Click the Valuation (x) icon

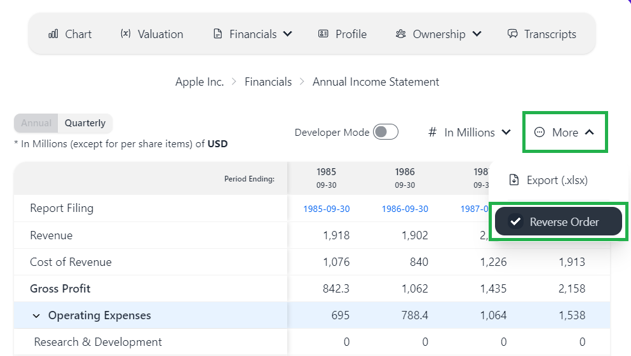pos(126,34)
